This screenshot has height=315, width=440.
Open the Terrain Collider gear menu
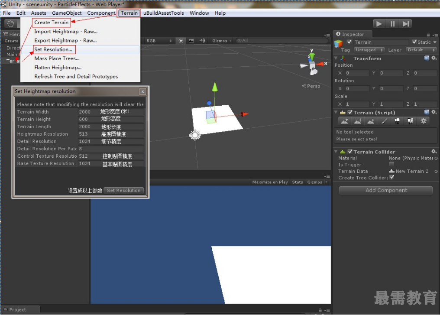point(434,152)
